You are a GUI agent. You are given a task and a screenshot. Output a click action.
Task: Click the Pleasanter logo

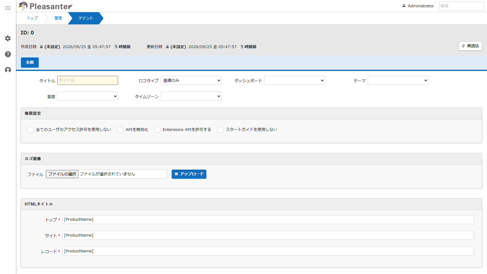(x=46, y=6)
